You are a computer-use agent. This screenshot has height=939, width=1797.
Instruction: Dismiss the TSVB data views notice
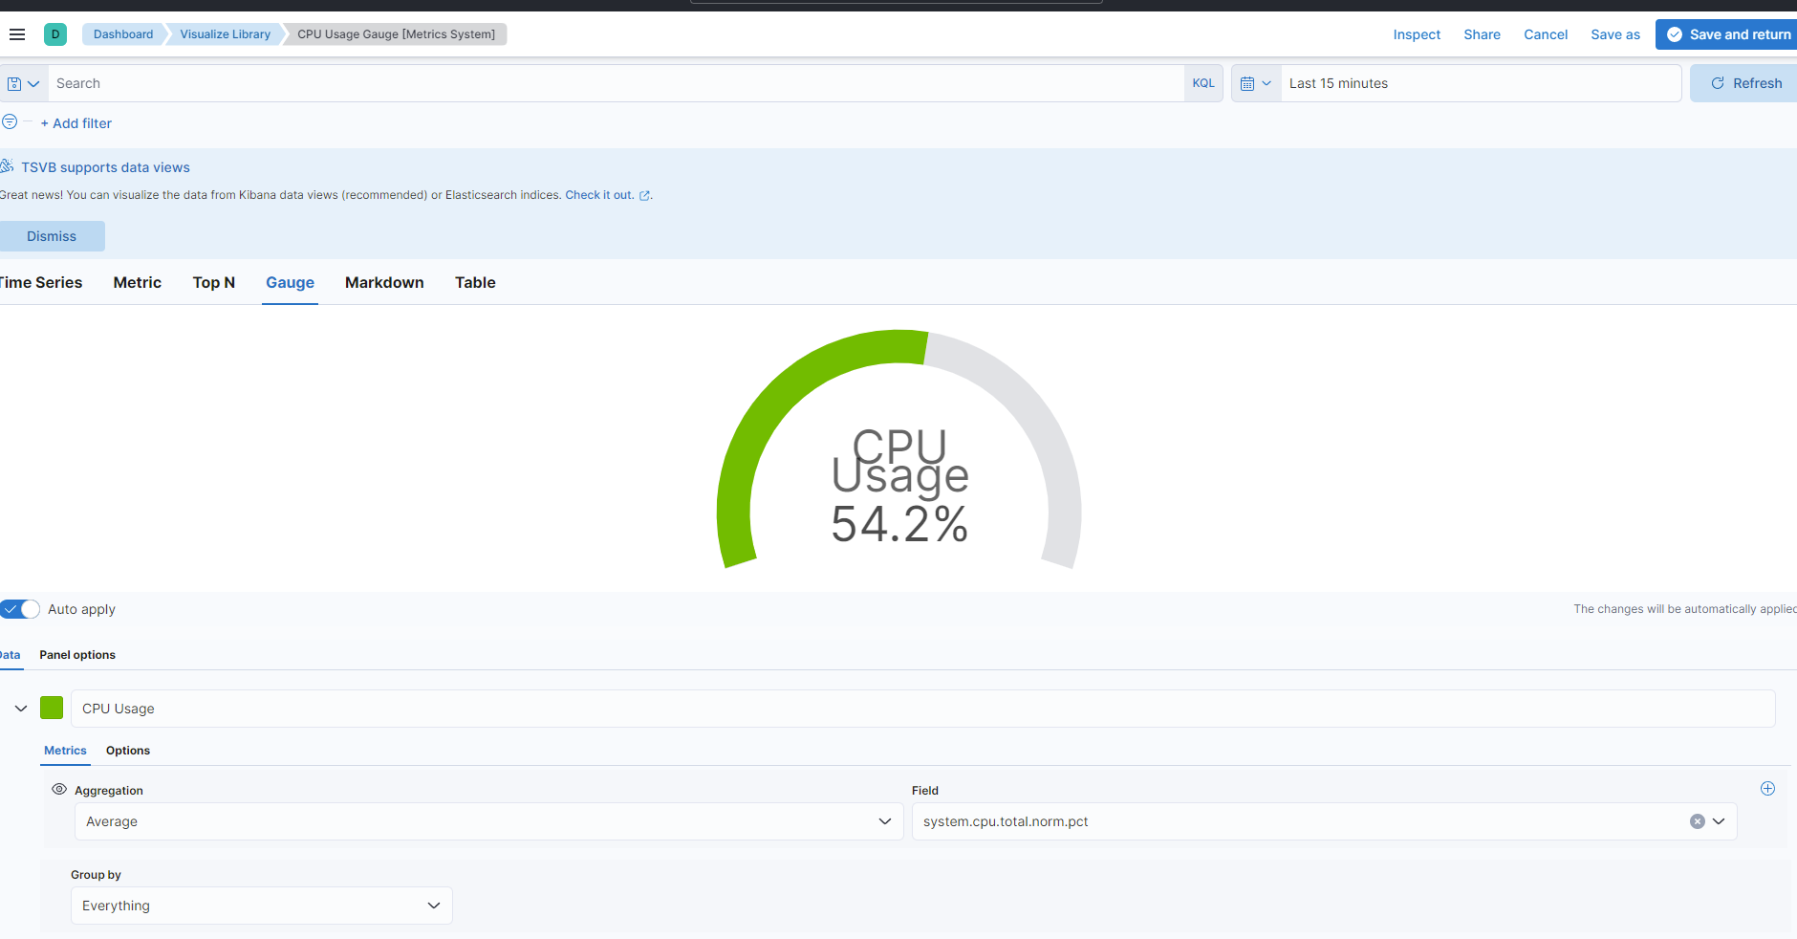[52, 236]
